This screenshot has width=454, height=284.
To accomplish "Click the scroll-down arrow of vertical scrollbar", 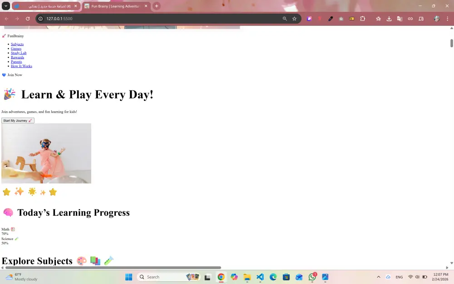I will 451,263.
